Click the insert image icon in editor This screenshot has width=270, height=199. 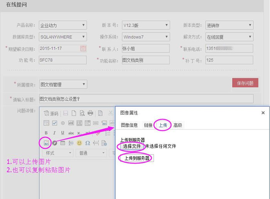(46, 143)
